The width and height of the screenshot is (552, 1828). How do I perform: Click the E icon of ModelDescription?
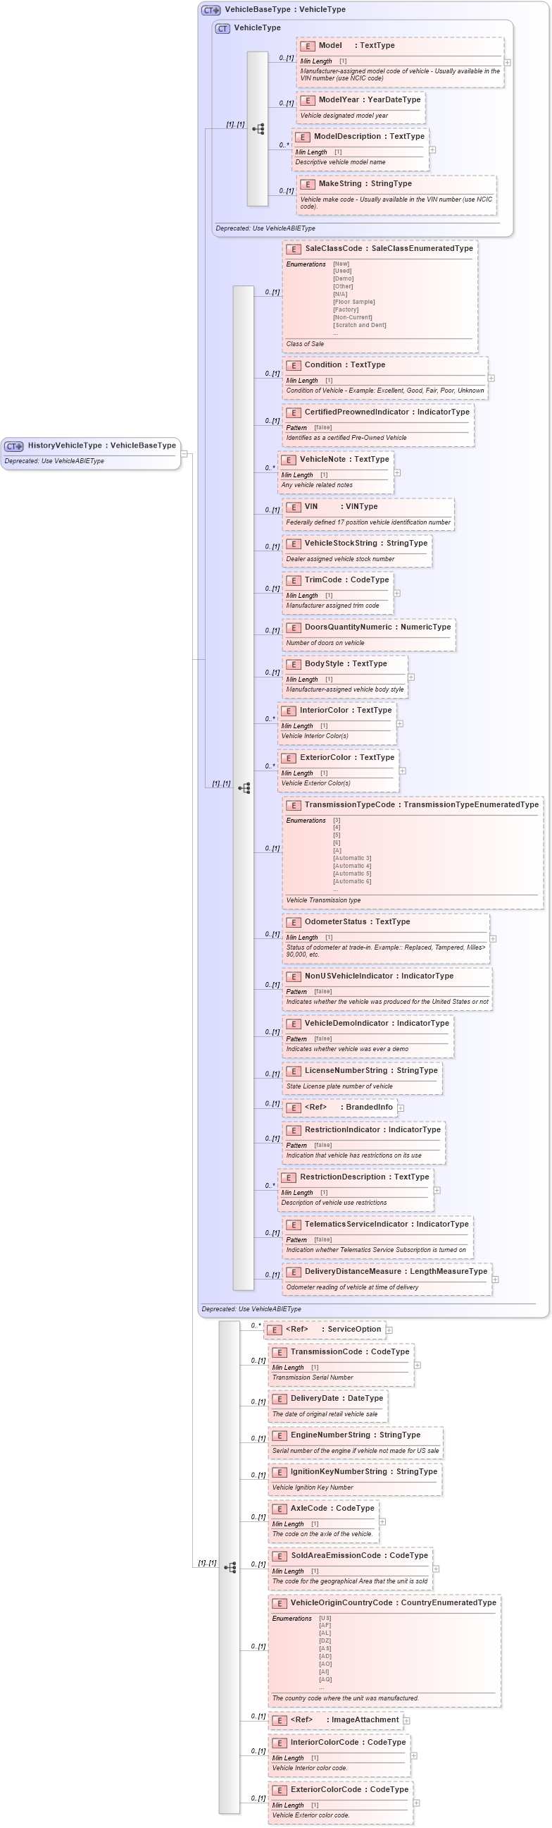tap(303, 137)
